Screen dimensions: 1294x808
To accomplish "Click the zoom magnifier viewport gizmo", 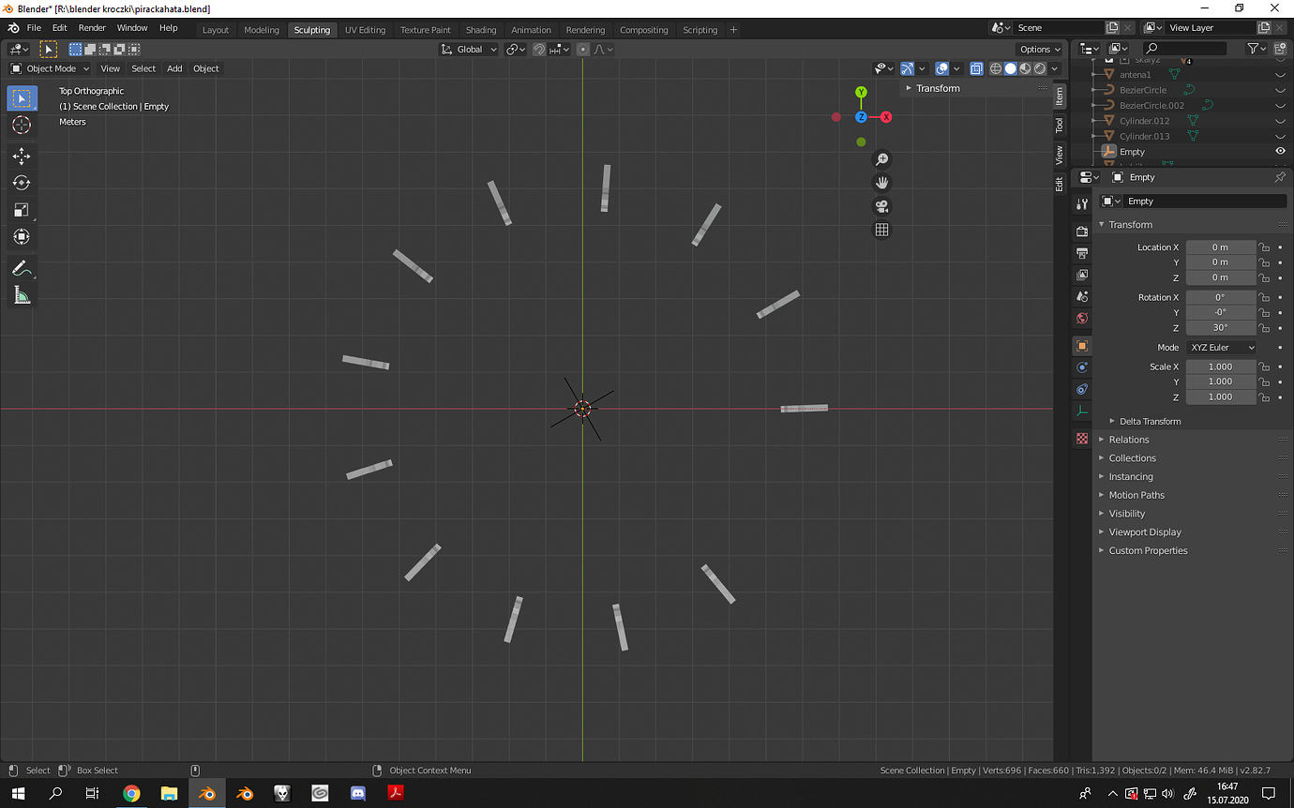I will (881, 159).
